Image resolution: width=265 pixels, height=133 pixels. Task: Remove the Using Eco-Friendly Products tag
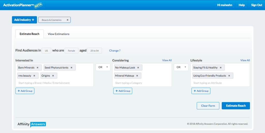tap(229, 76)
